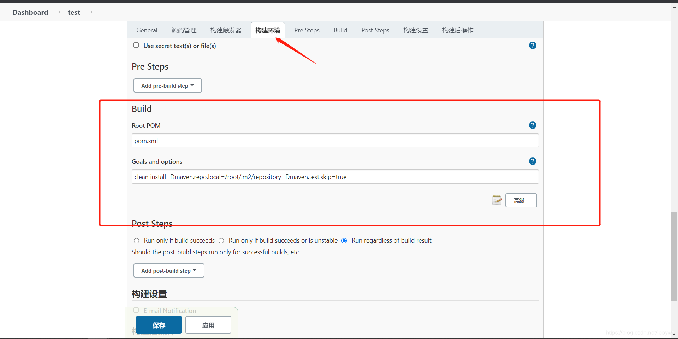
Task: Switch to the Pre Steps tab
Action: point(307,30)
